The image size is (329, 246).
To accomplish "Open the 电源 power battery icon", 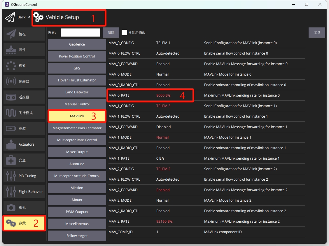I will pyautogui.click(x=11, y=128).
